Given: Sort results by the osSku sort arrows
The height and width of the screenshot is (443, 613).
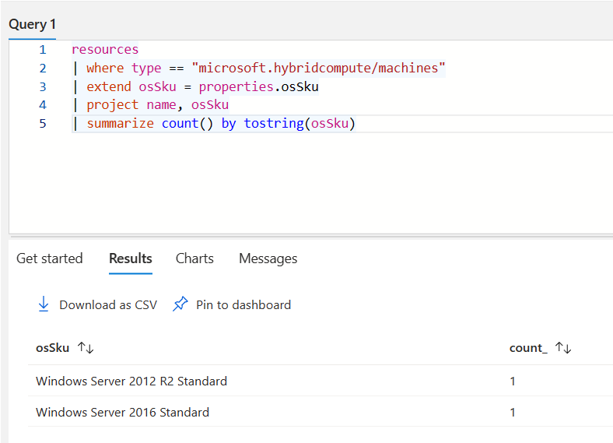Looking at the screenshot, I should [x=86, y=348].
